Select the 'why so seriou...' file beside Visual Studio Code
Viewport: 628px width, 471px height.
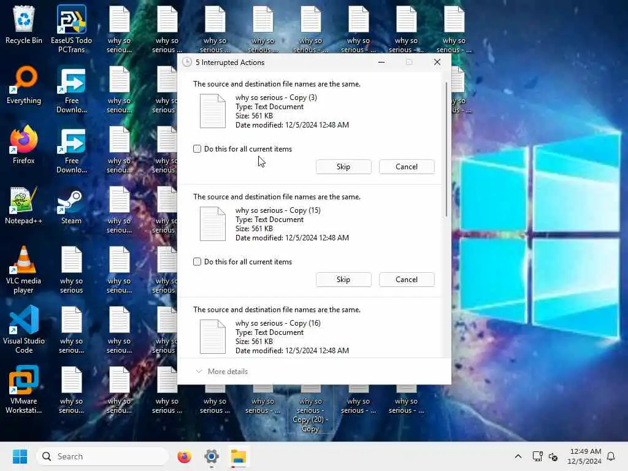point(71,330)
